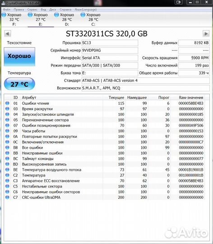Click the Порог column header
The height and width of the screenshot is (244, 213).
click(x=164, y=98)
